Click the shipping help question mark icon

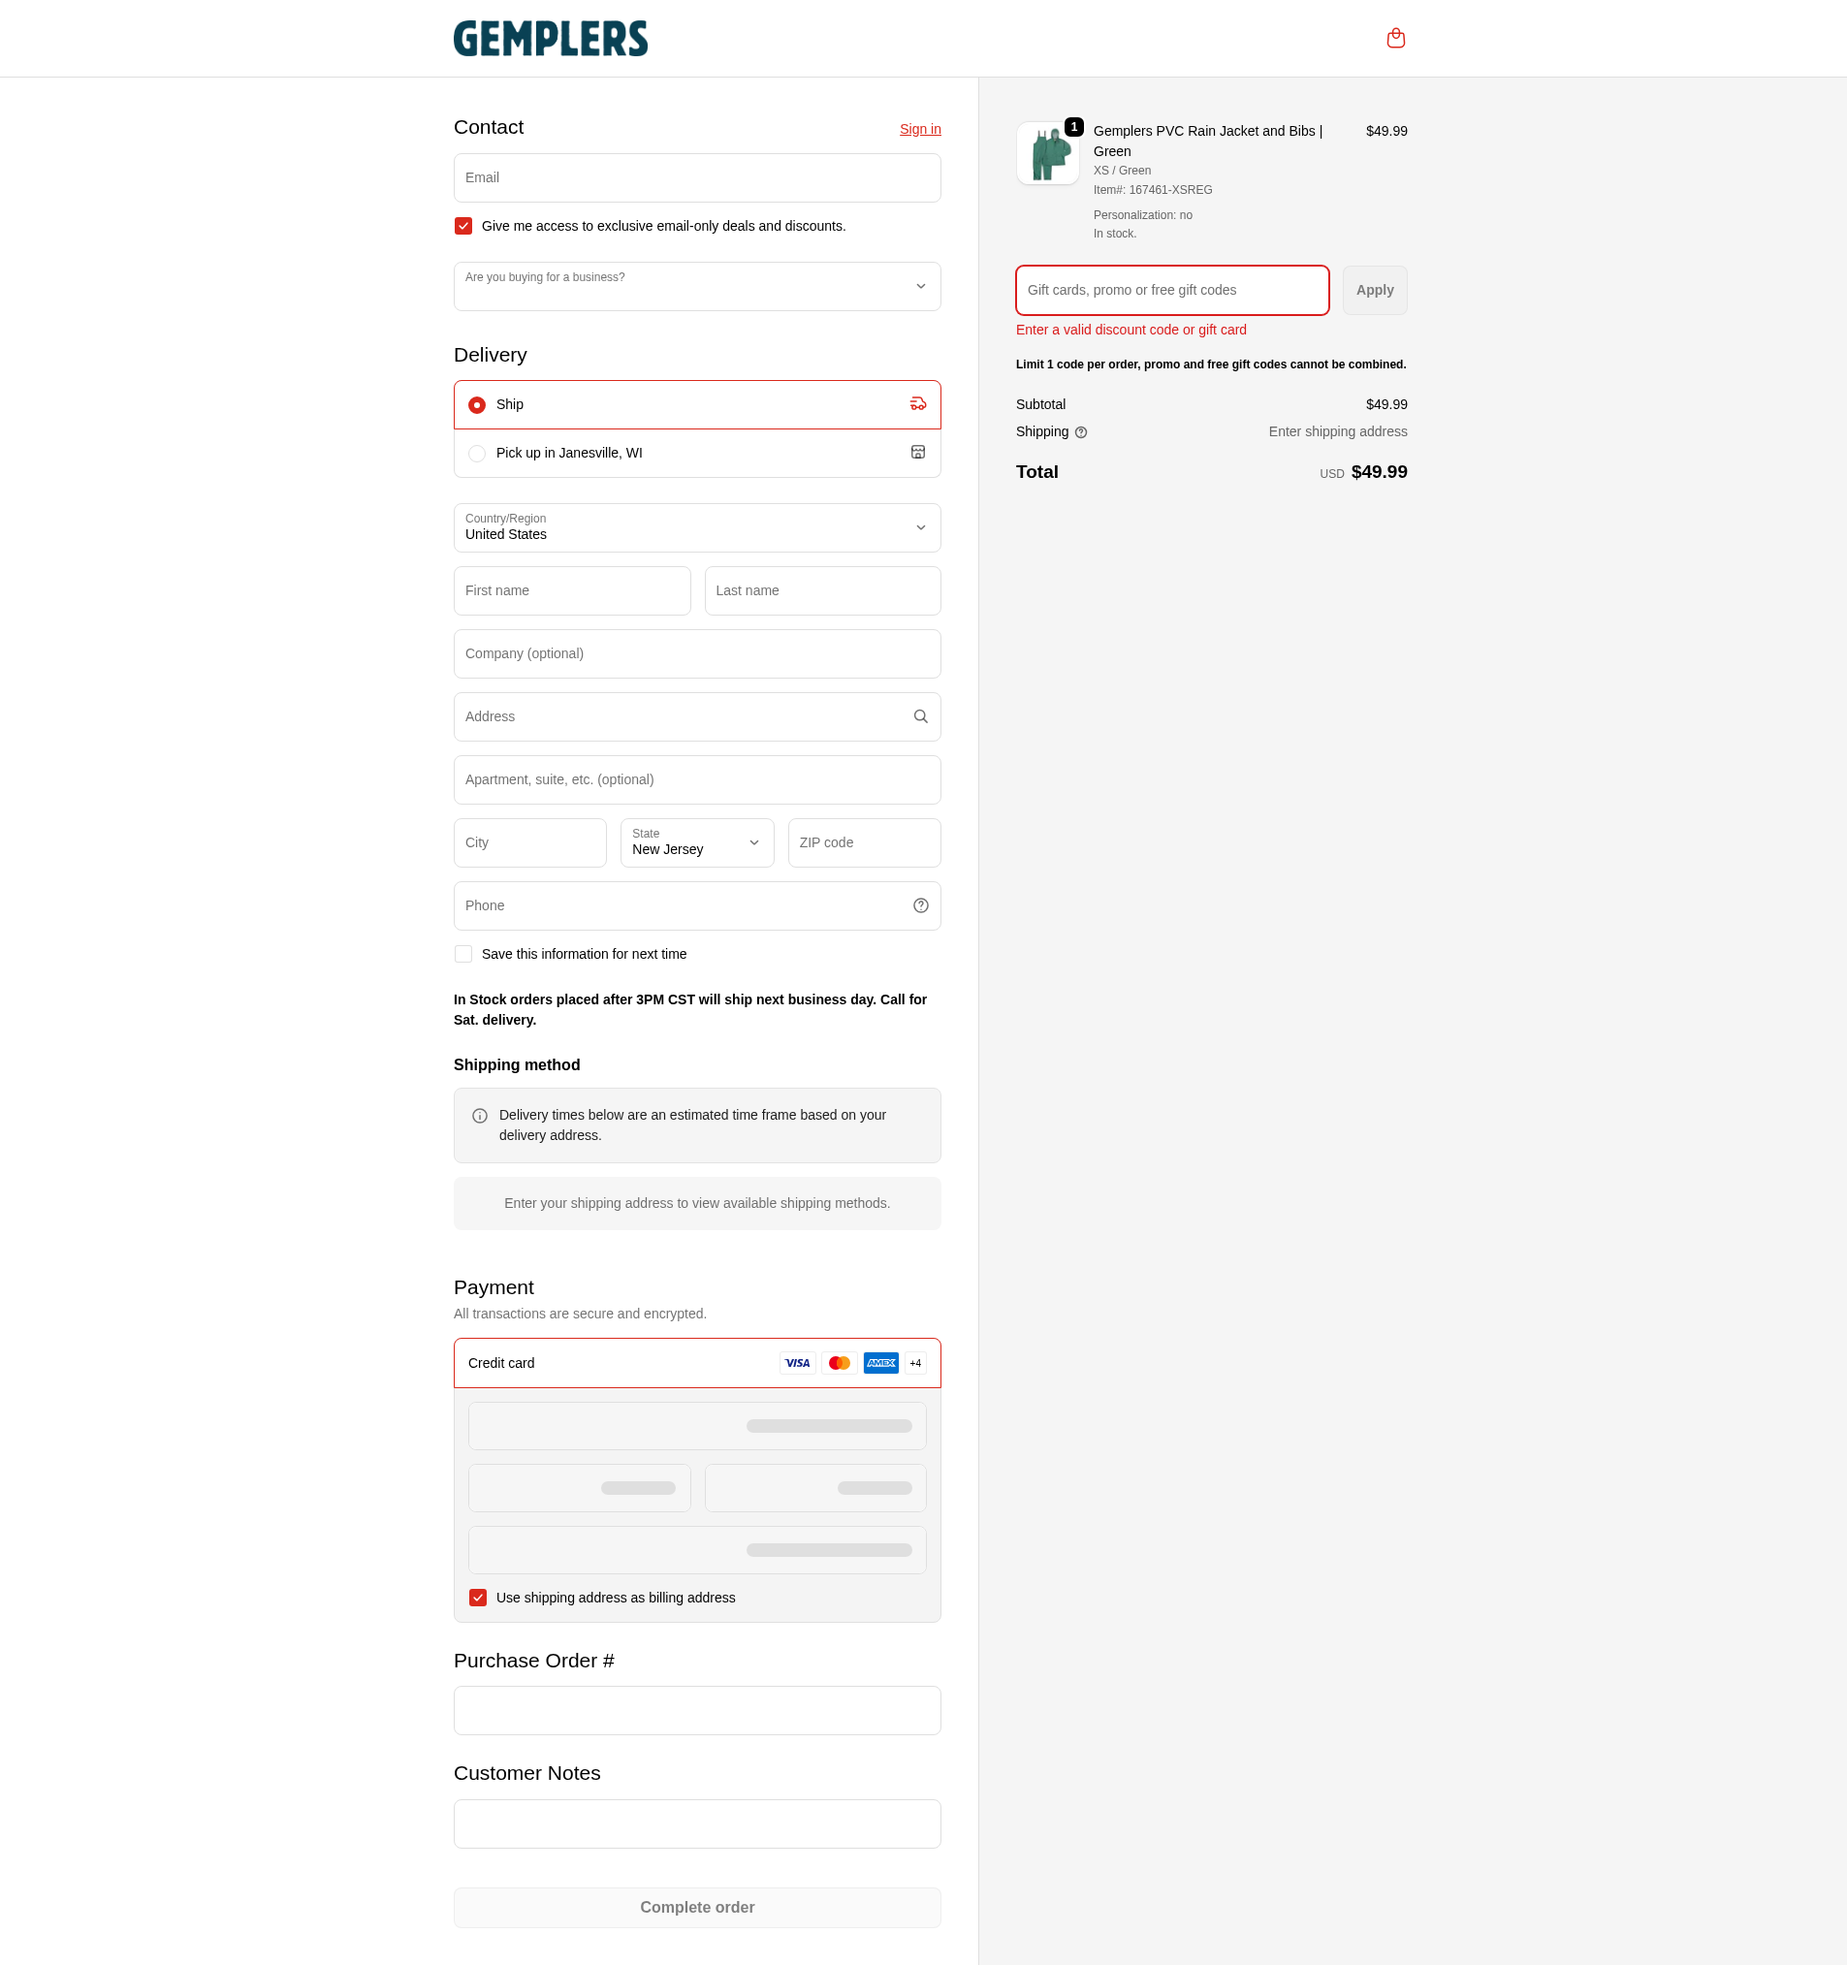point(1081,432)
